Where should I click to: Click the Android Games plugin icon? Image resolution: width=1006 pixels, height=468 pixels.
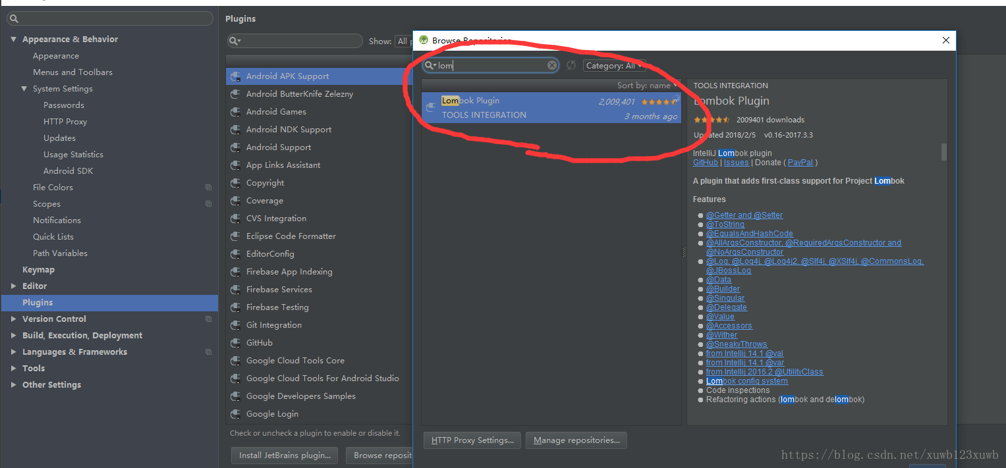235,112
